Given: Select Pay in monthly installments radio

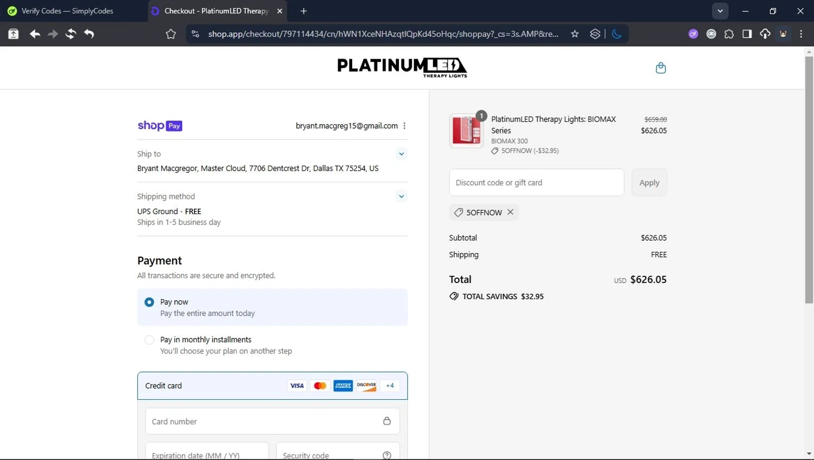Looking at the screenshot, I should coord(149,340).
